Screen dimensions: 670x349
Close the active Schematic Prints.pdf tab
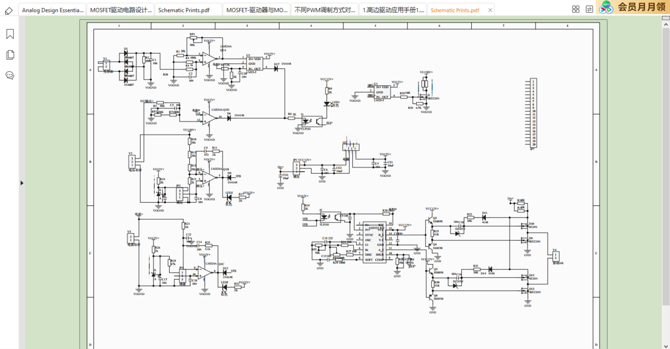pos(490,10)
